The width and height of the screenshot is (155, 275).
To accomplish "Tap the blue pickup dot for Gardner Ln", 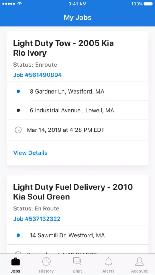I will coord(18,91).
